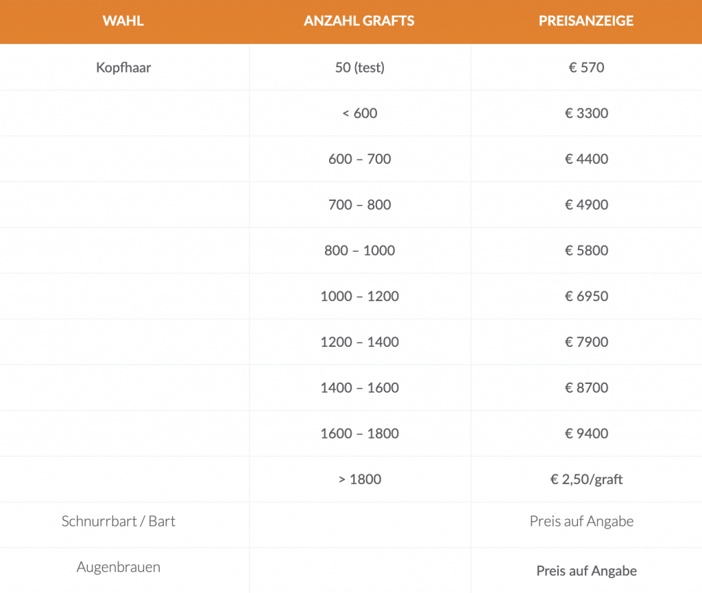This screenshot has height=593, width=702.
Task: Select the Schnurrbart / Bart row label
Action: tap(119, 521)
